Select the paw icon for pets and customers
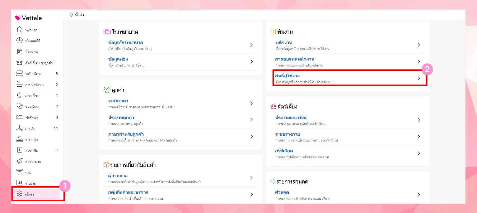 coord(20,63)
